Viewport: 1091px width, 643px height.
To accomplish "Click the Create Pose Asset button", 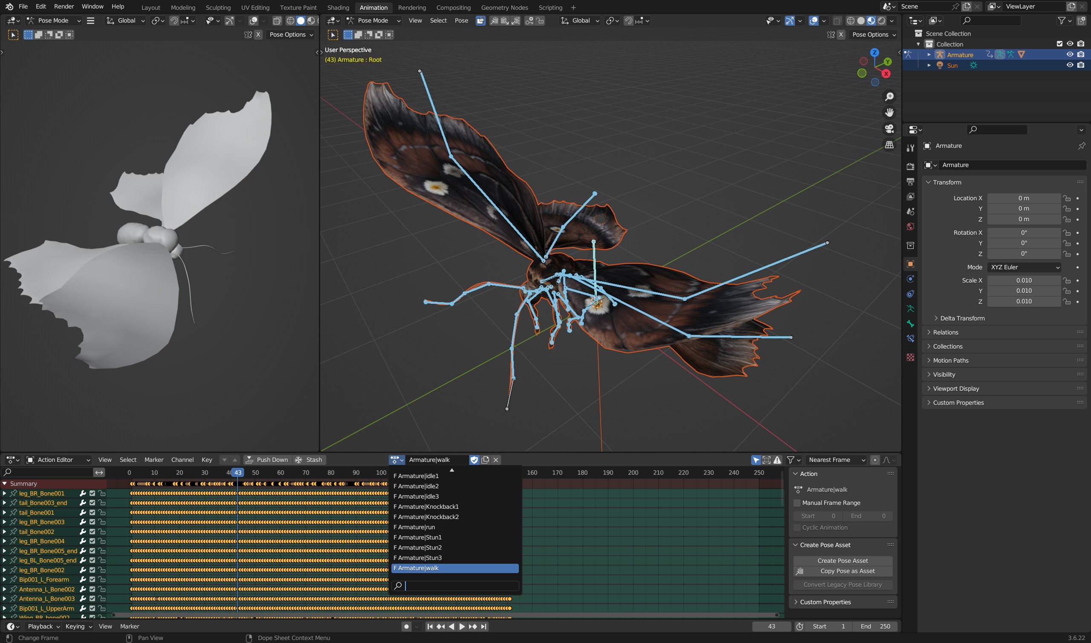I will (842, 560).
